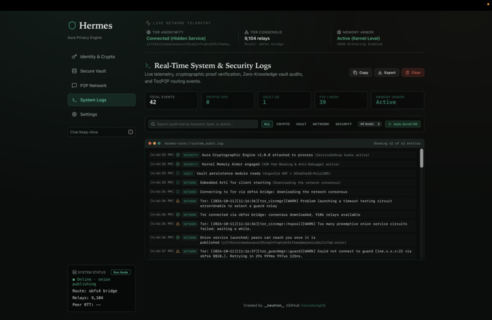Click Connecting to Tor via obfs4 bridge log line
Screen dimensions: 492x320
(273, 192)
